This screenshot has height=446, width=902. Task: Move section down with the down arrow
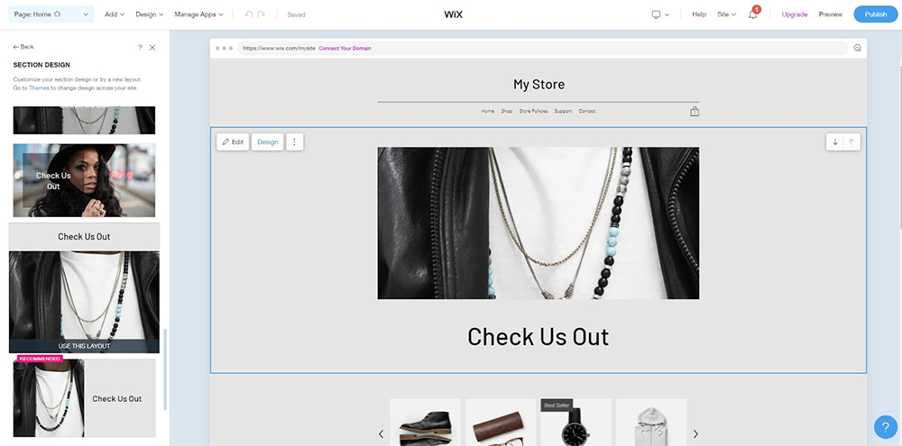pos(835,141)
